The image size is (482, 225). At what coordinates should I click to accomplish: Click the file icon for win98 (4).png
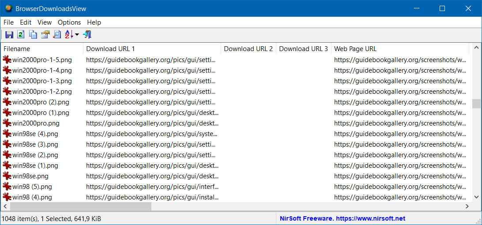(7, 197)
